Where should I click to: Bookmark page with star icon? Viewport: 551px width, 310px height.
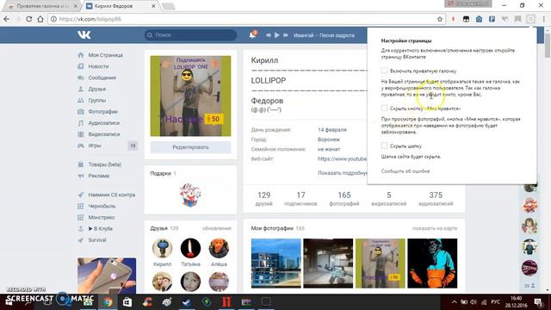click(x=440, y=19)
